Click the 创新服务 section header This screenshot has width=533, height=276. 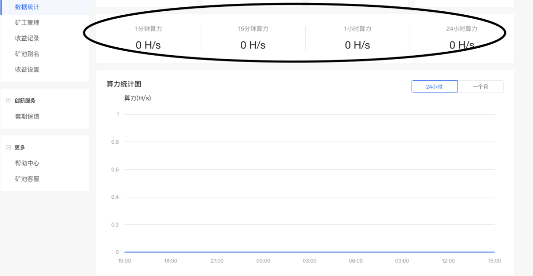(x=25, y=100)
